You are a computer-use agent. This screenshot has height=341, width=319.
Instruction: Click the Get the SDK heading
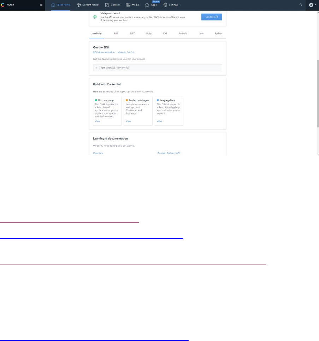(x=101, y=47)
